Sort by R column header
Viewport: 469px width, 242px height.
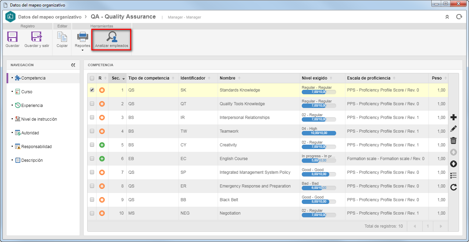(x=102, y=78)
